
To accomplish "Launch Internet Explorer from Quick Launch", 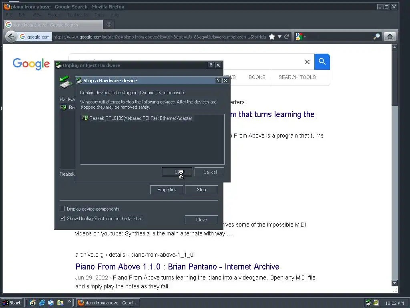I will pyautogui.click(x=42, y=303).
